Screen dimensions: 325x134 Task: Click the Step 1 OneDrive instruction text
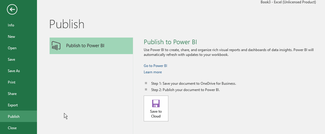(193, 84)
